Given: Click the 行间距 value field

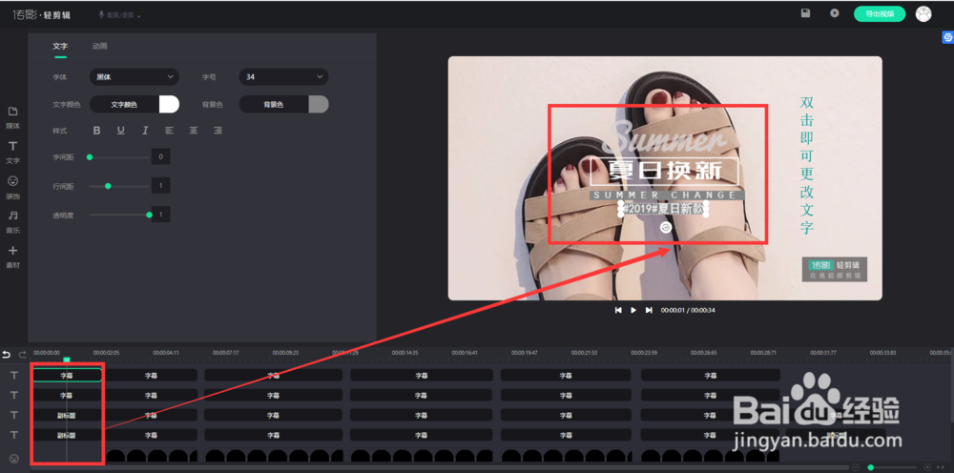Looking at the screenshot, I should [x=160, y=186].
